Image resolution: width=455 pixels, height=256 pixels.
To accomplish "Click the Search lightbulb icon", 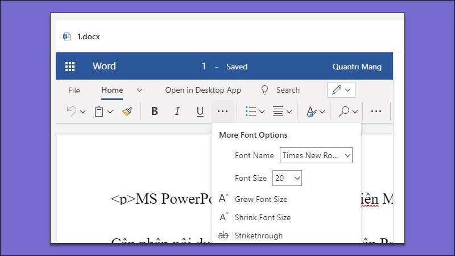I will (x=264, y=90).
